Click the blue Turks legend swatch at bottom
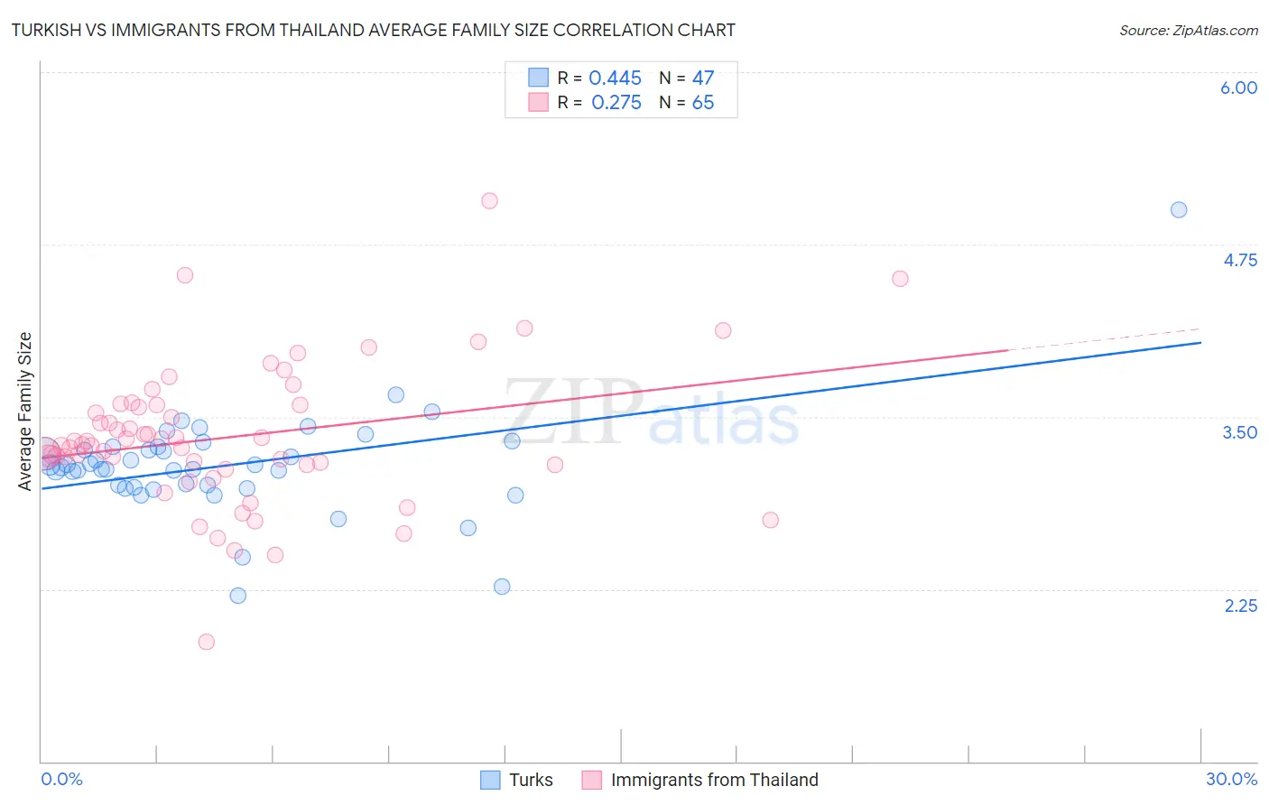1269x805 pixels. click(x=490, y=780)
